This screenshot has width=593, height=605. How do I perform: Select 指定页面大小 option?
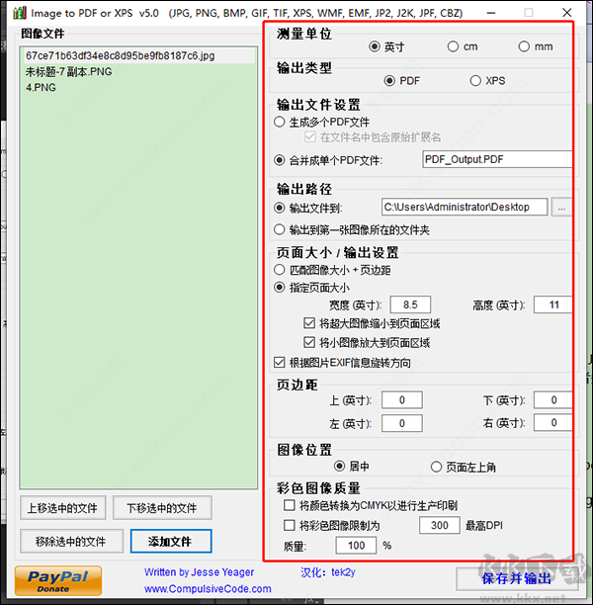coord(280,288)
